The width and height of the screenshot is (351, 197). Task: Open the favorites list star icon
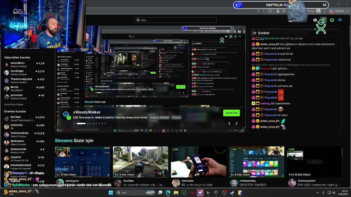(x=284, y=11)
